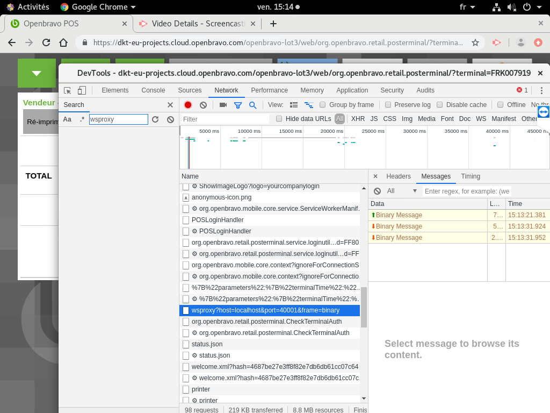550x413 pixels.
Task: Tick the Hide data URLs checkbox
Action: pyautogui.click(x=279, y=119)
